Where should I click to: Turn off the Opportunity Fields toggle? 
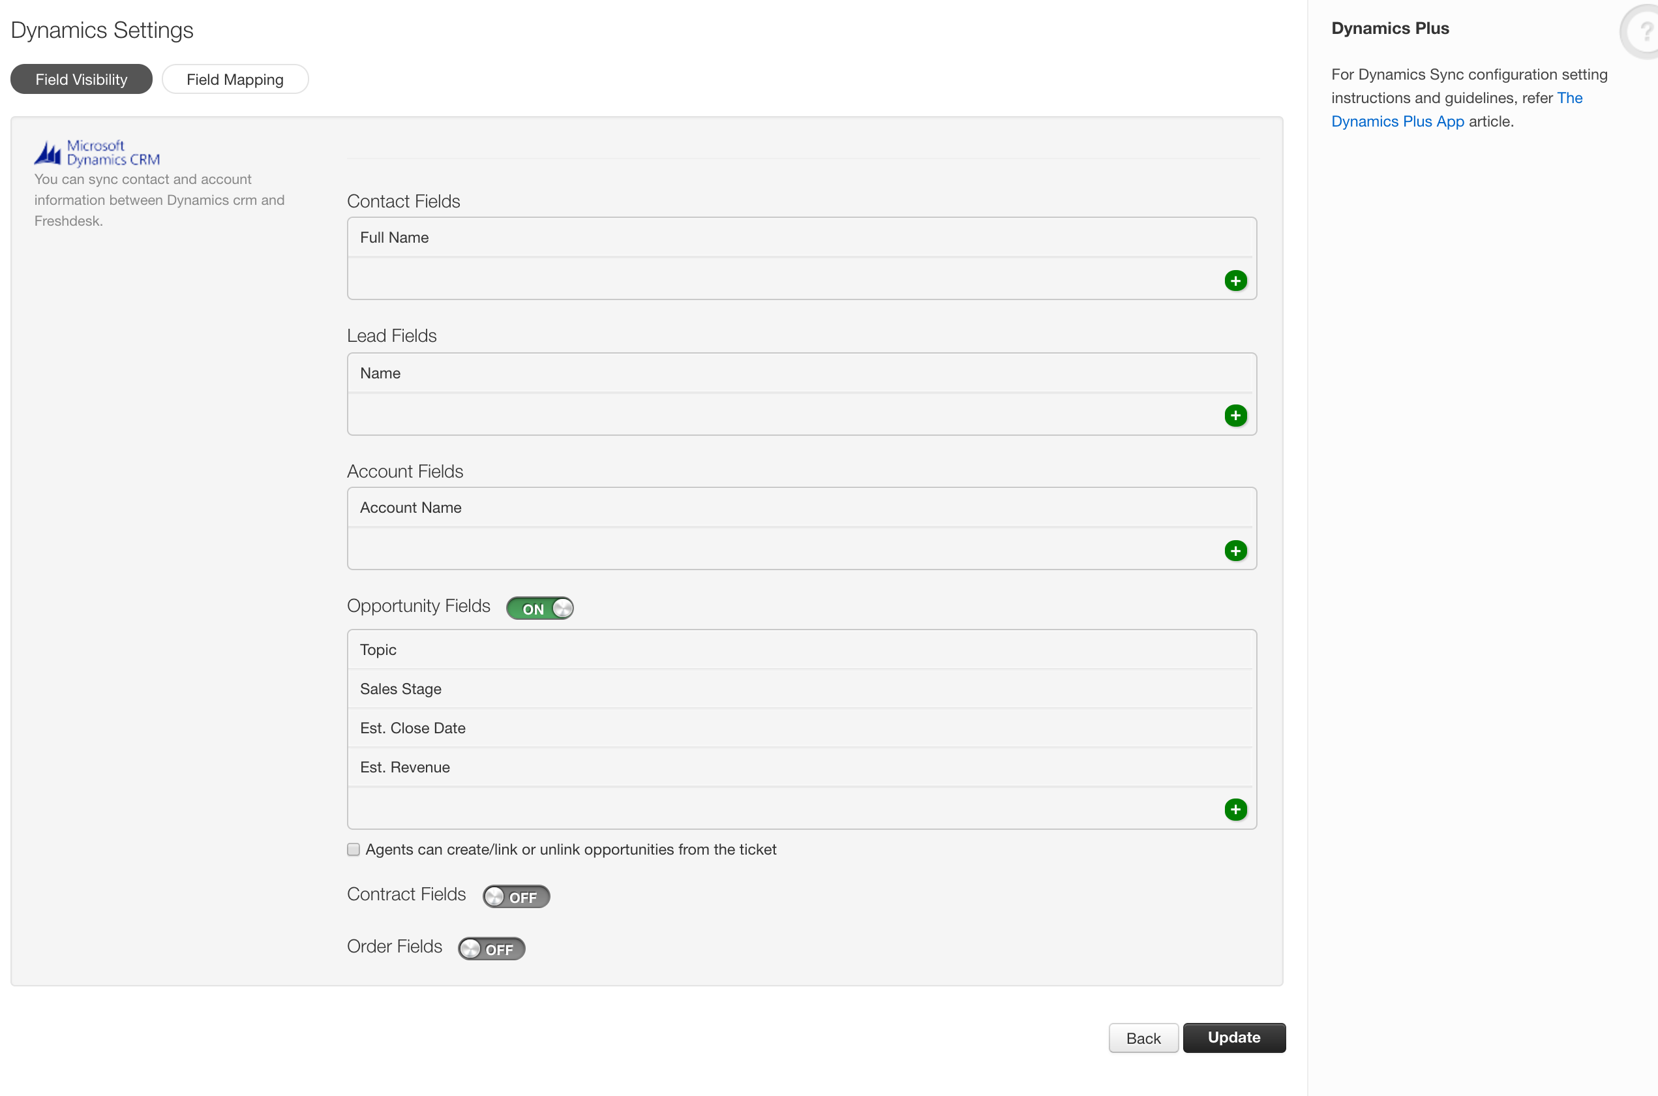(x=540, y=608)
